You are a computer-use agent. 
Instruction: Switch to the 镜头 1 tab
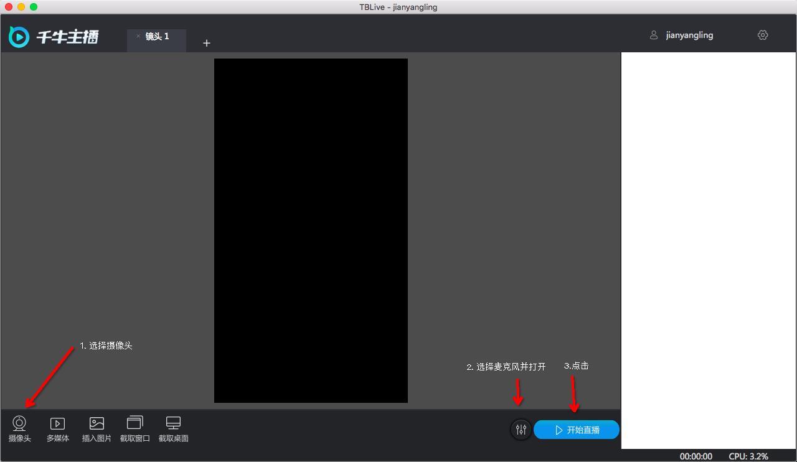[158, 37]
